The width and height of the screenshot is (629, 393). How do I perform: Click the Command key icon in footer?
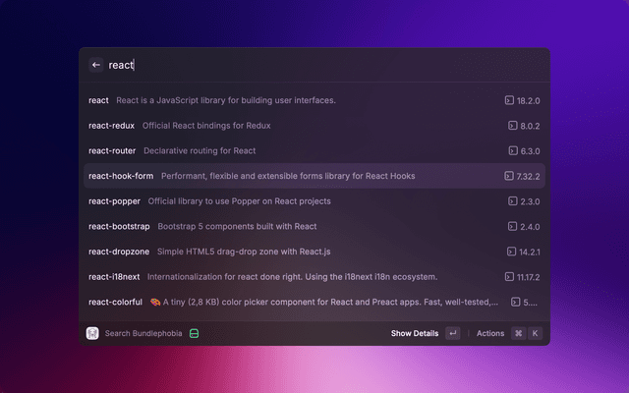pos(518,333)
